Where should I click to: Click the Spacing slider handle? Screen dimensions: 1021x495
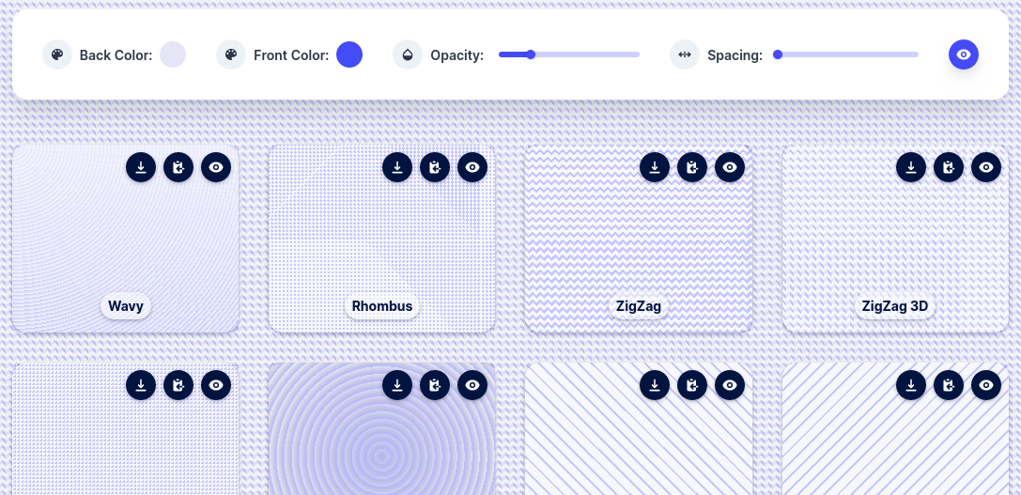[x=778, y=54]
